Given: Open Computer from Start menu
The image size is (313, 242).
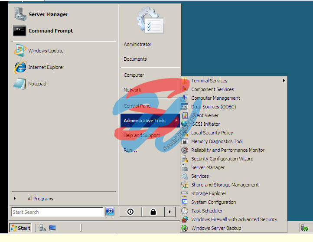Looking at the screenshot, I should click(134, 75).
